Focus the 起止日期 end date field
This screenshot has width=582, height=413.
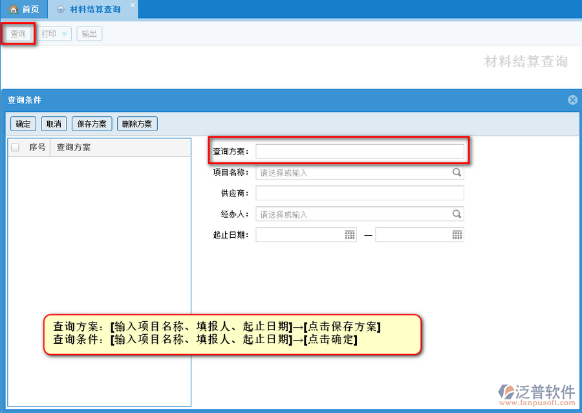click(x=420, y=235)
